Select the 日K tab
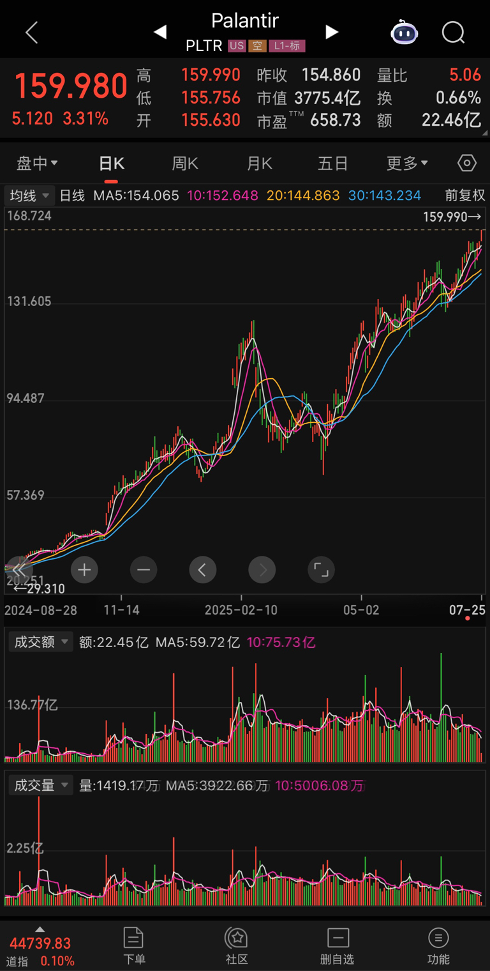This screenshot has height=971, width=490. tap(111, 164)
